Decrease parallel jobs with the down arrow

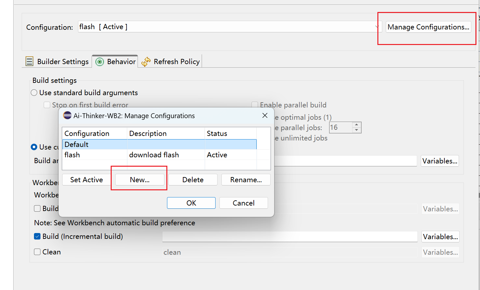(x=356, y=130)
